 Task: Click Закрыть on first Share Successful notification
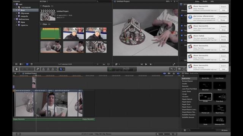pyautogui.click(x=224, y=7)
